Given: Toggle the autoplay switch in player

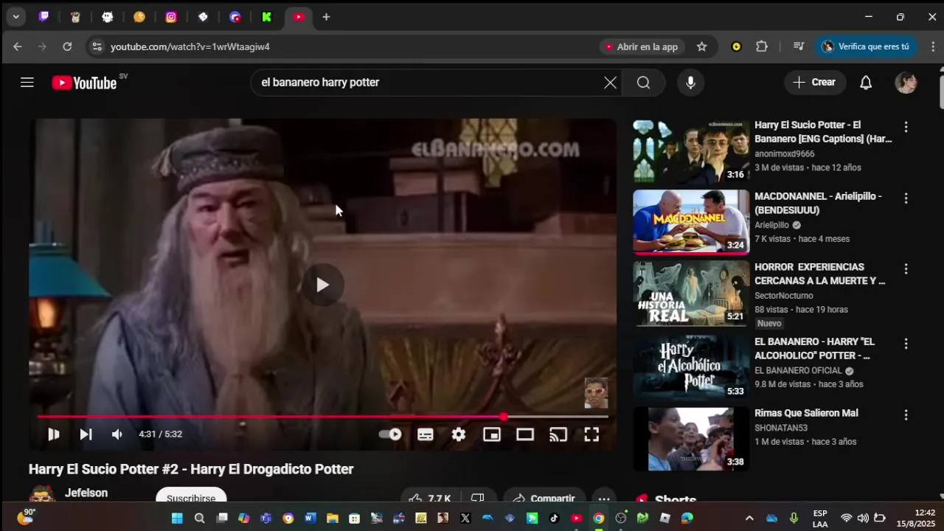Looking at the screenshot, I should 390,434.
